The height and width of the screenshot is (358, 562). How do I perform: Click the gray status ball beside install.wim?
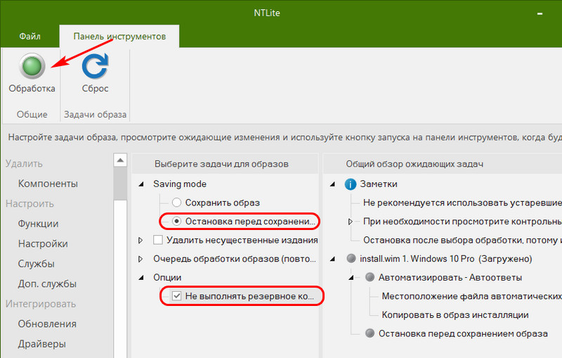coord(351,258)
